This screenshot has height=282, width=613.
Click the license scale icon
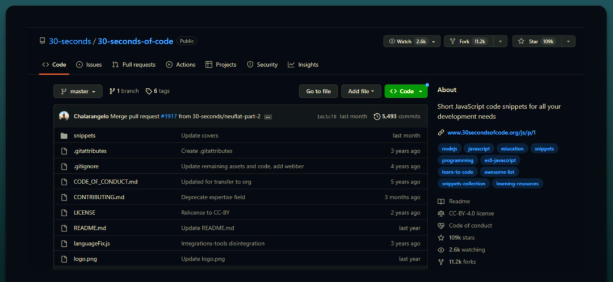441,213
